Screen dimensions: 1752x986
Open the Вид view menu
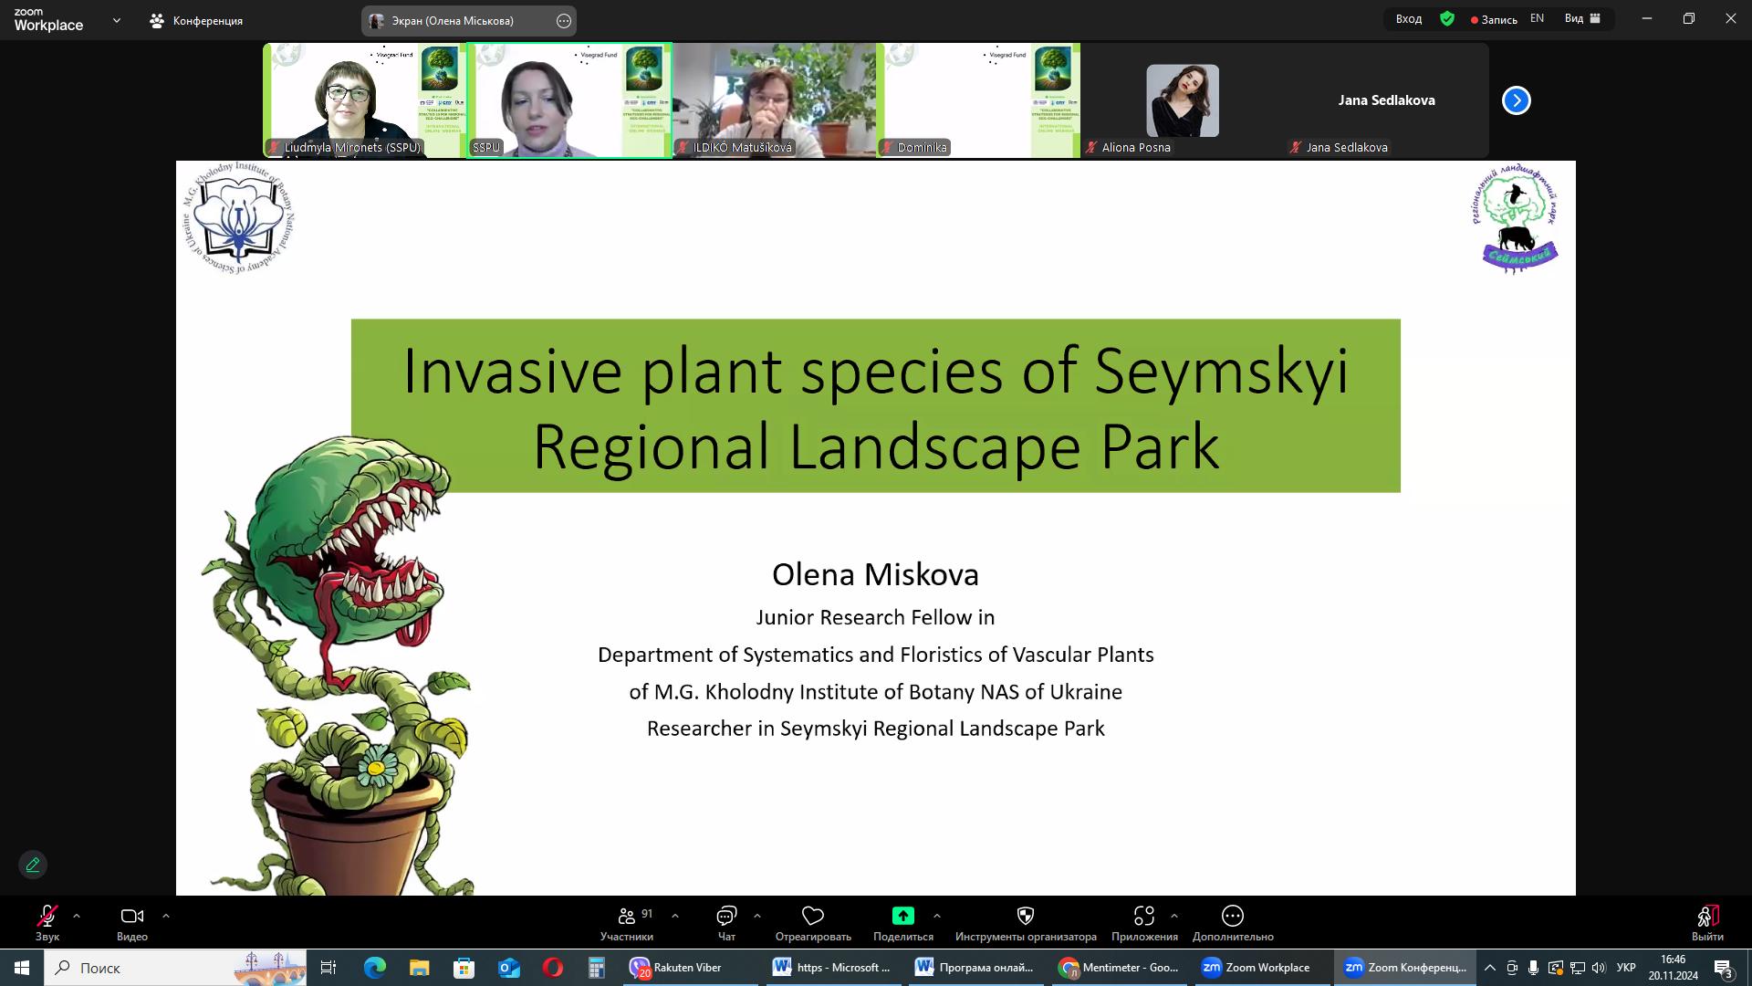tap(1582, 18)
